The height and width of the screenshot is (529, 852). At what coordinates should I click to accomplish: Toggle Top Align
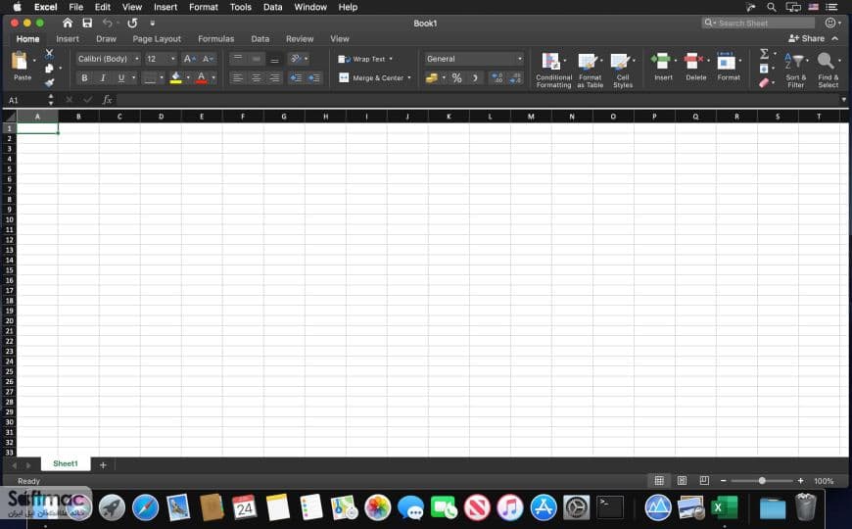(x=237, y=59)
